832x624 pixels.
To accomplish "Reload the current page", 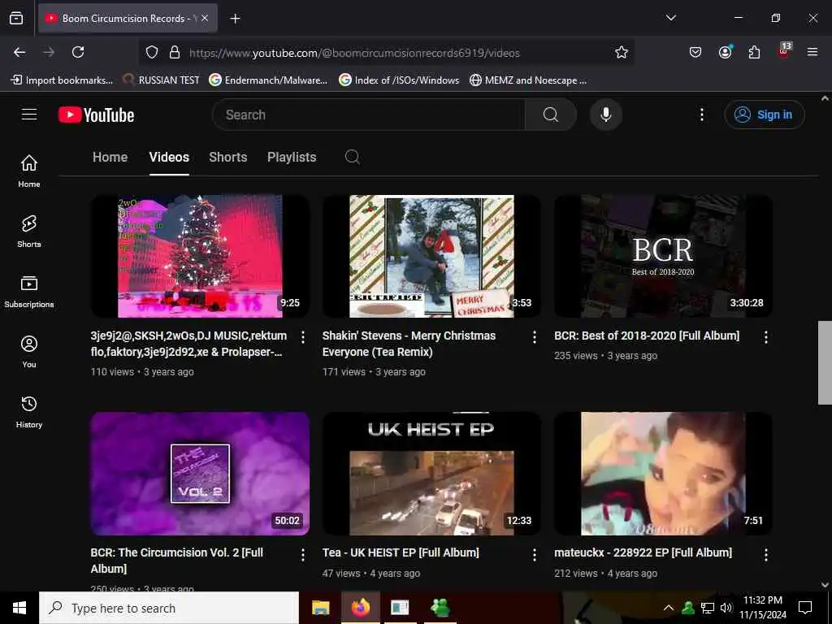I will coord(78,52).
